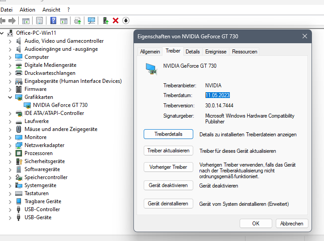324x241 pixels.
Task: Click the highlighted date 11.05.2023
Action: click(217, 95)
